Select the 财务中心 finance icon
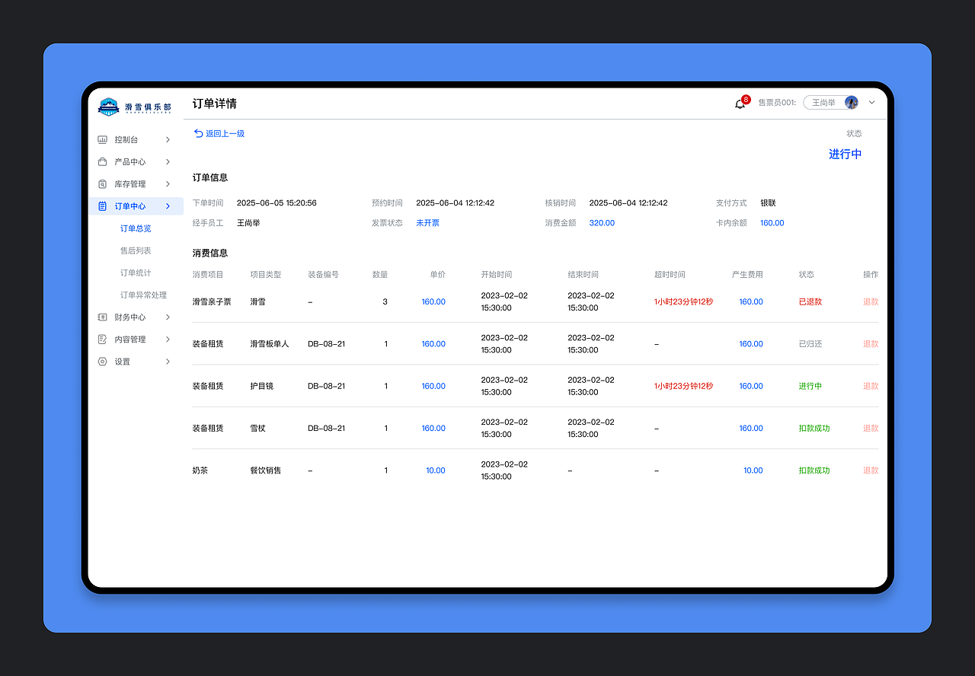975x676 pixels. [102, 317]
